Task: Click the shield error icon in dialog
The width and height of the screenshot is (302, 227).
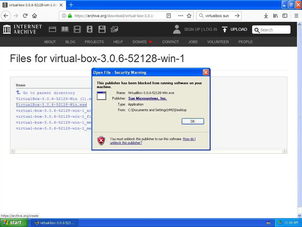Action: 101,141
